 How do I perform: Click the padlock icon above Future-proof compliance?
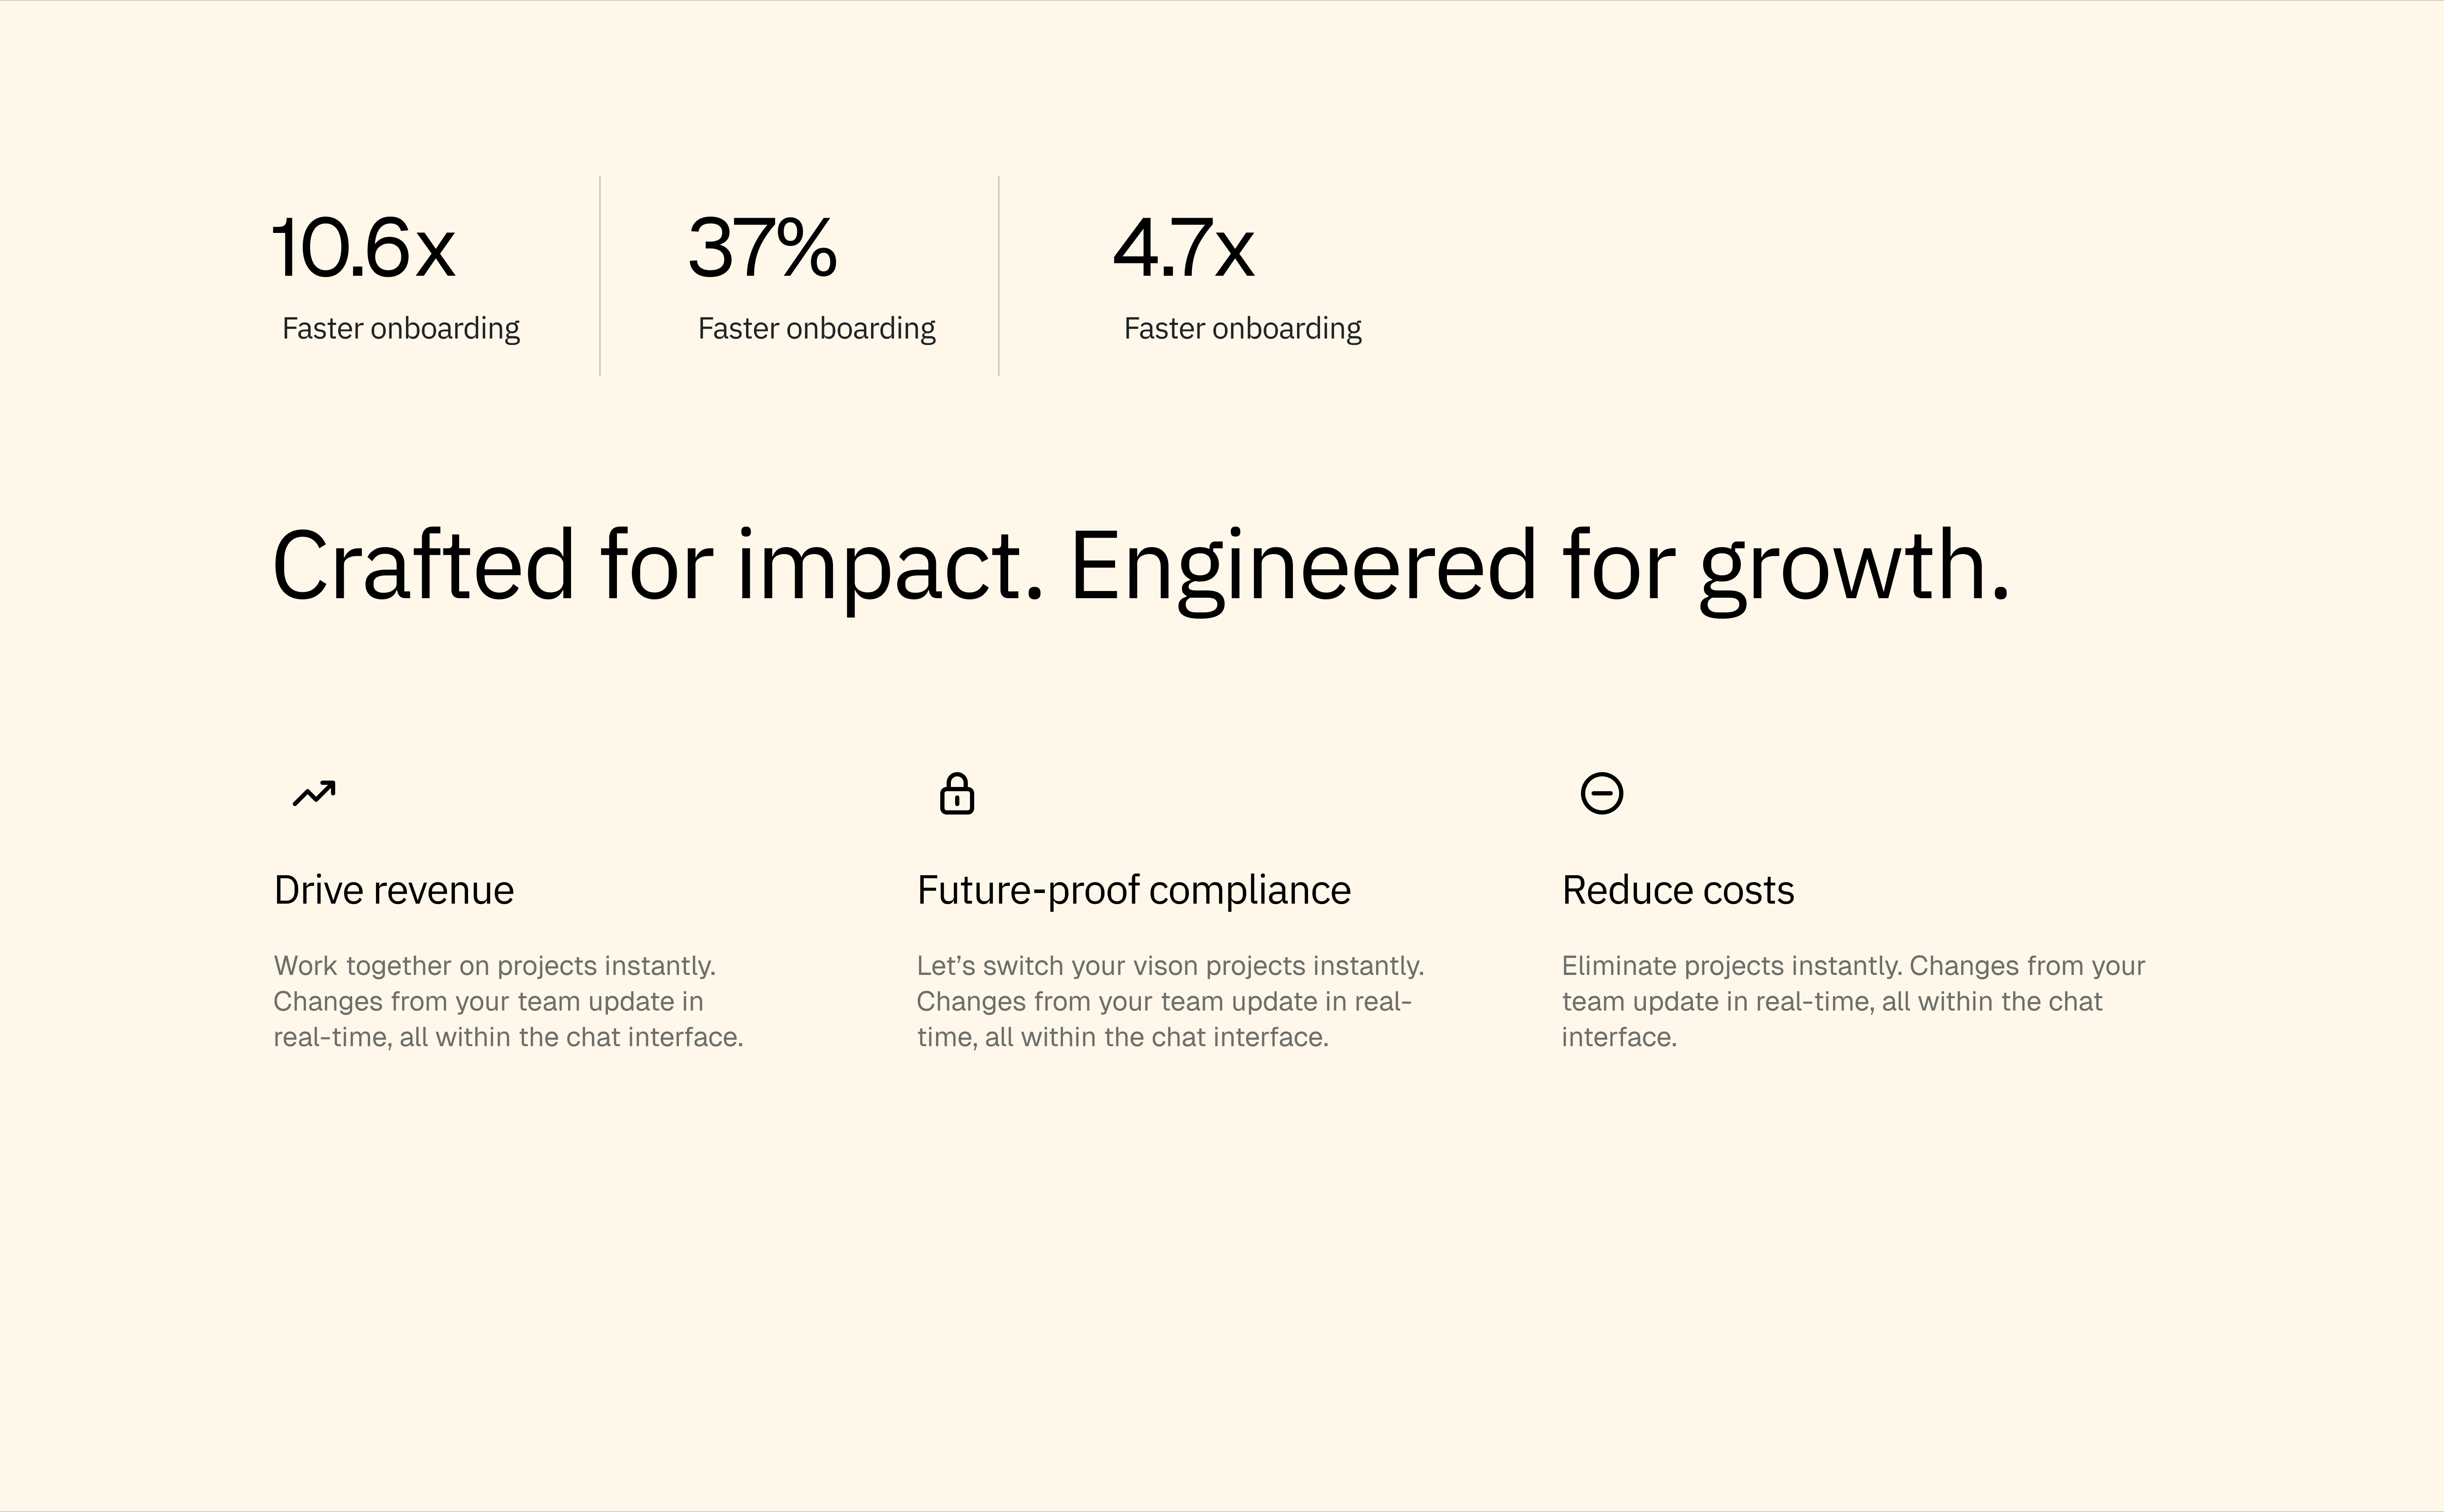(957, 794)
